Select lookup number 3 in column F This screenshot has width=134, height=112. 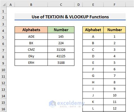coord(114,49)
